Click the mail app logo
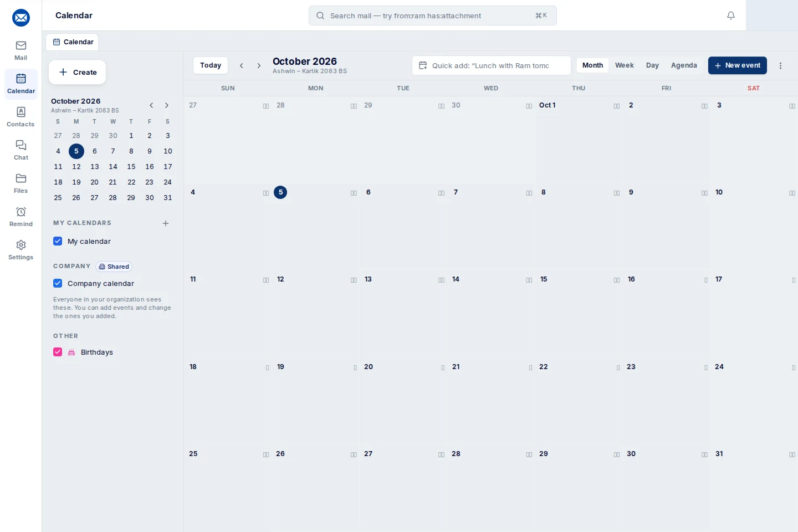Screen dimensions: 798x532 click(21, 18)
